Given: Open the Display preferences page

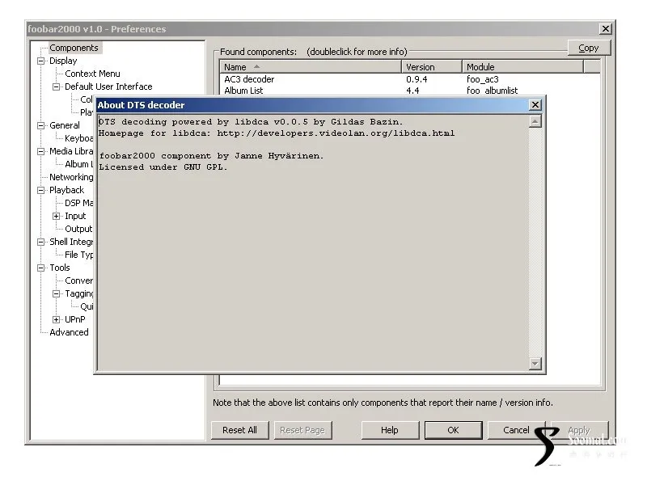Looking at the screenshot, I should click(63, 61).
